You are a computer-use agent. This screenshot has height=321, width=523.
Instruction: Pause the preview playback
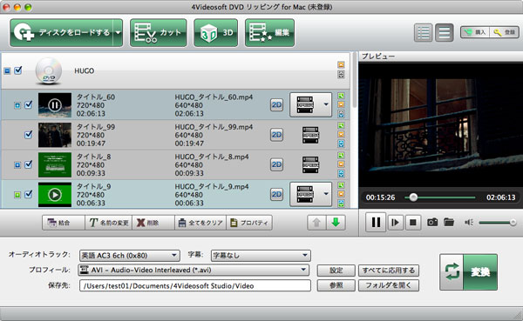tap(376, 222)
